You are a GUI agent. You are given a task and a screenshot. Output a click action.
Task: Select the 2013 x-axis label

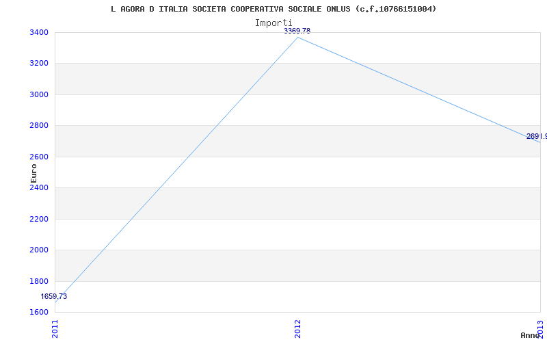pos(540,329)
